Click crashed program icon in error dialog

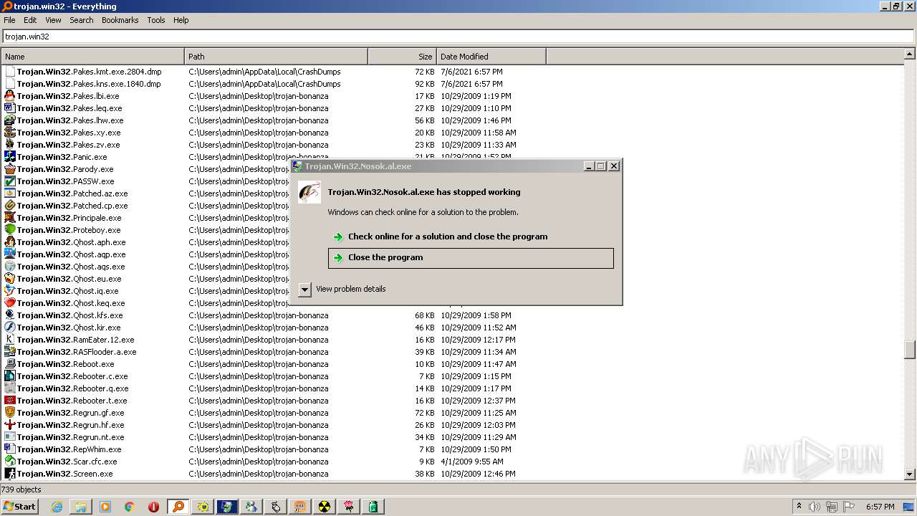point(309,192)
